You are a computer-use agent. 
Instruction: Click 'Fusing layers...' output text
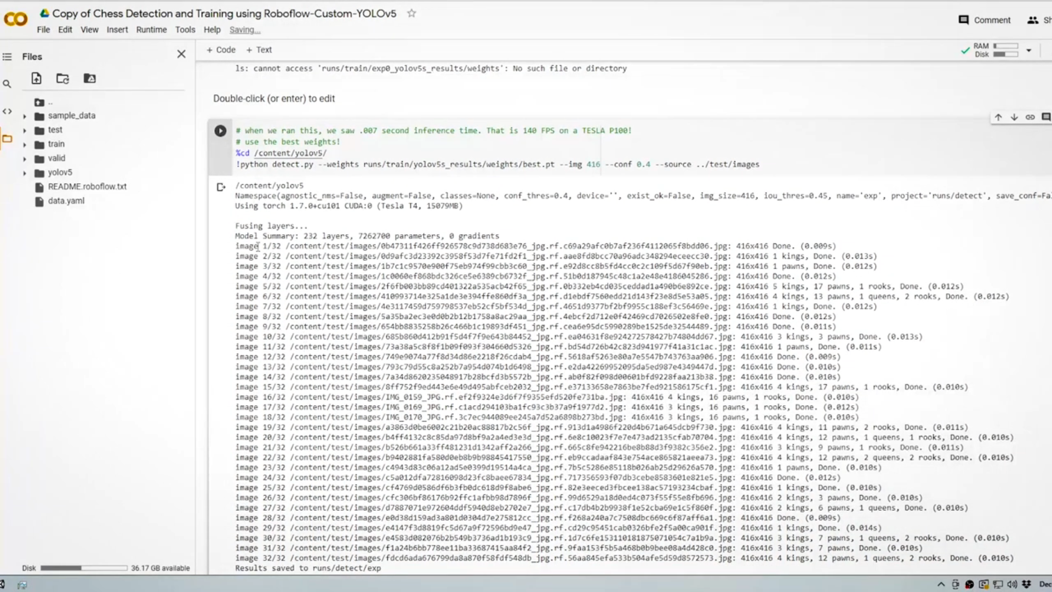[271, 226]
